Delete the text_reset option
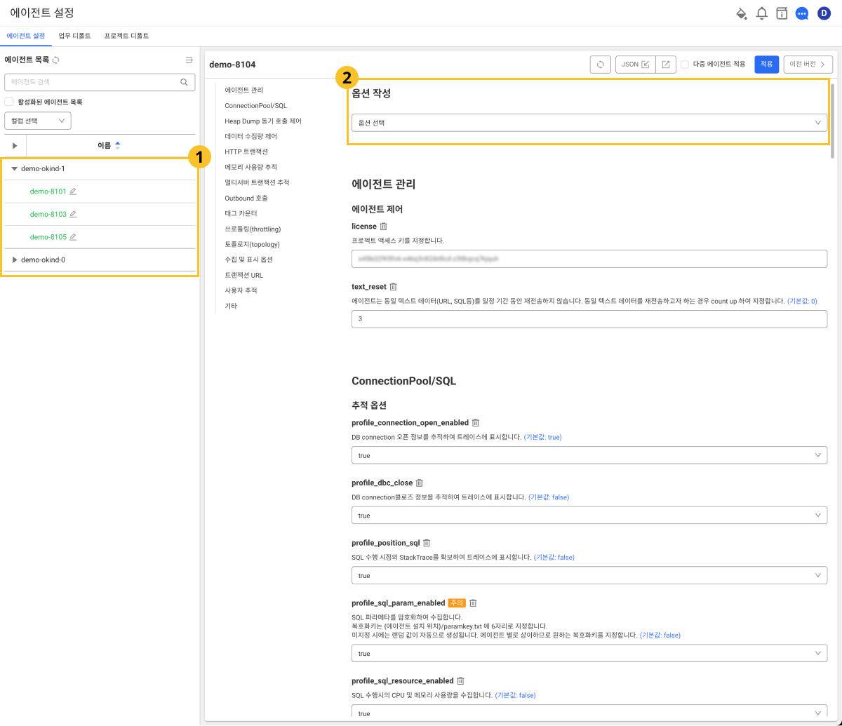This screenshot has width=842, height=726. click(393, 287)
